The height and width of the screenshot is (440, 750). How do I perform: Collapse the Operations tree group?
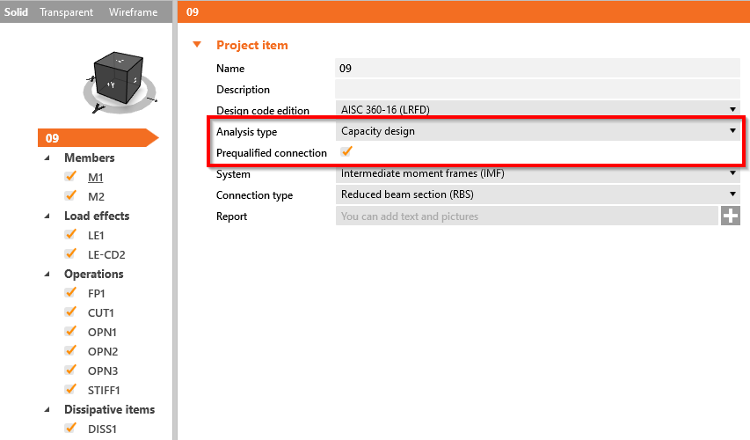tap(47, 274)
